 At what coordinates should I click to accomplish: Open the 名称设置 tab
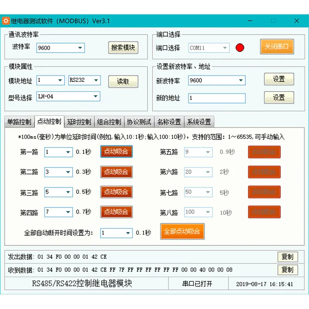(x=169, y=122)
